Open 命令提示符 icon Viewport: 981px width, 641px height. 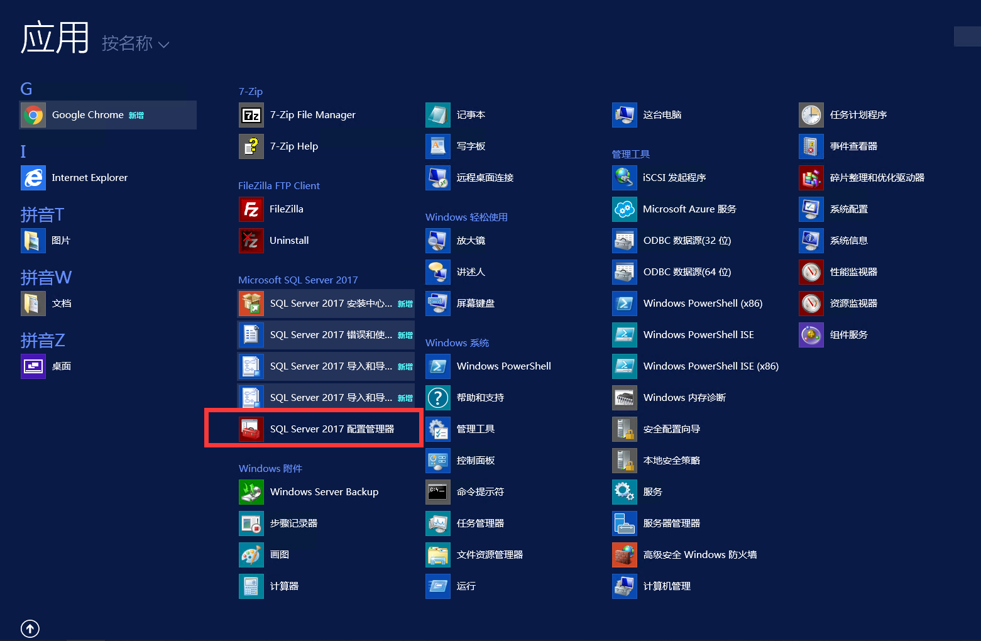point(438,492)
